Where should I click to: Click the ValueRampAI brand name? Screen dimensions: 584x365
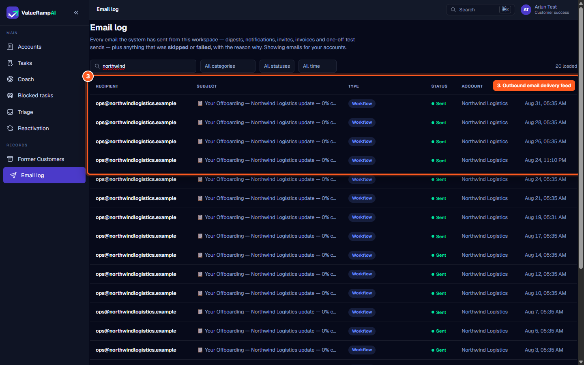point(39,13)
